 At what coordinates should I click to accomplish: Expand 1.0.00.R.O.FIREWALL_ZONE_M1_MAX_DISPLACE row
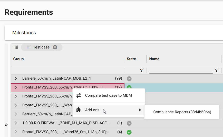coord(16,123)
